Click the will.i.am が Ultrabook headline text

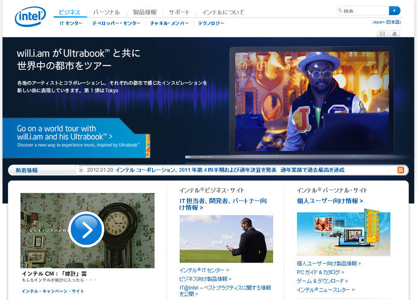[x=78, y=60]
